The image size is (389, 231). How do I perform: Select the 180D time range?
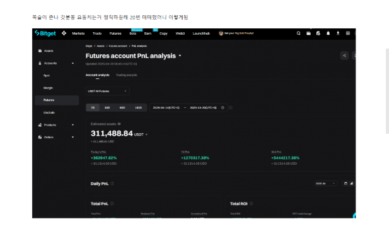pos(139,107)
